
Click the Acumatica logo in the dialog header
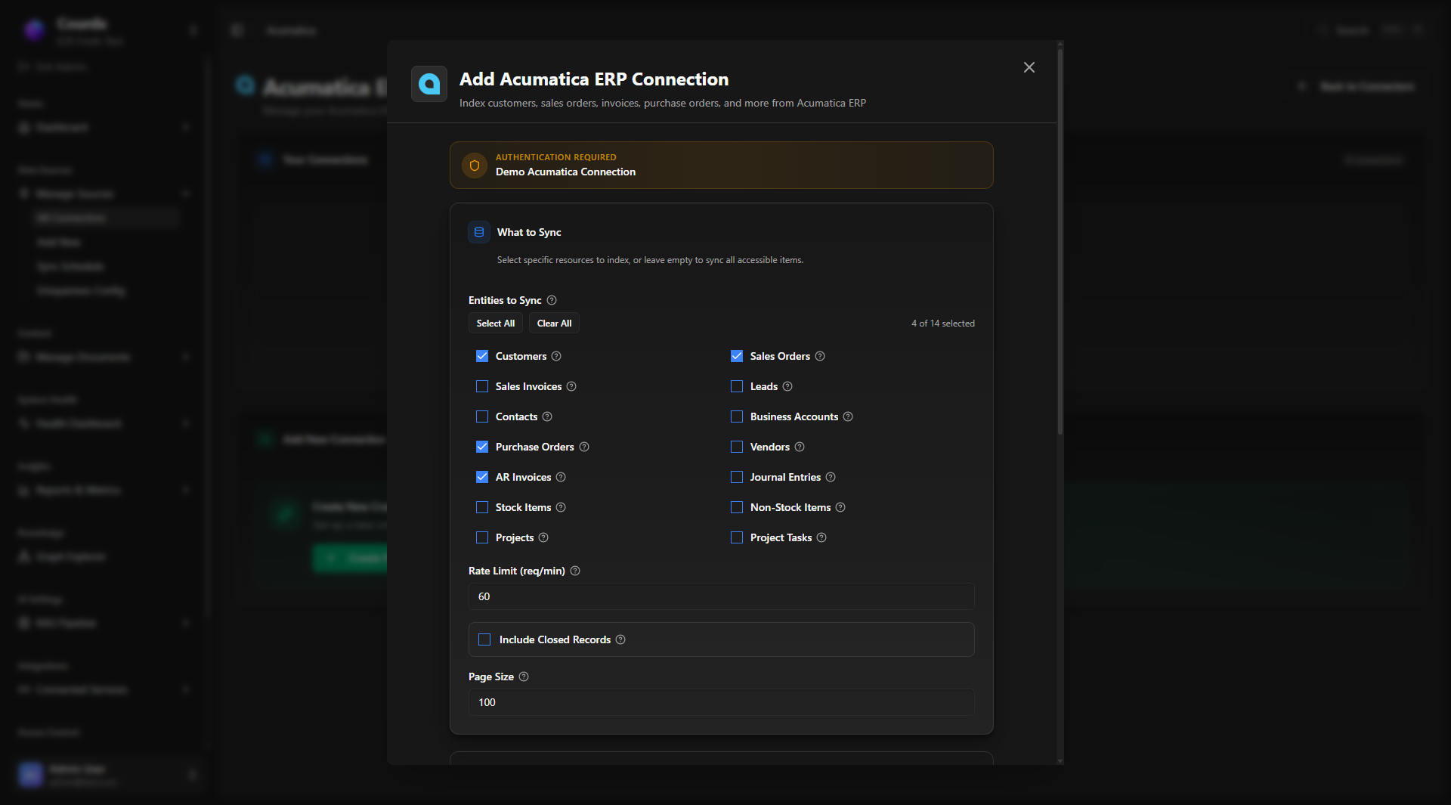tap(428, 84)
